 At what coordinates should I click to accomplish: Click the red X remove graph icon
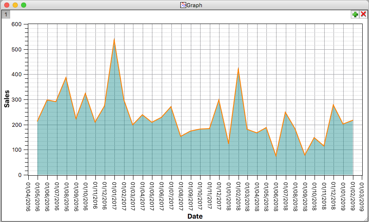tap(363, 15)
